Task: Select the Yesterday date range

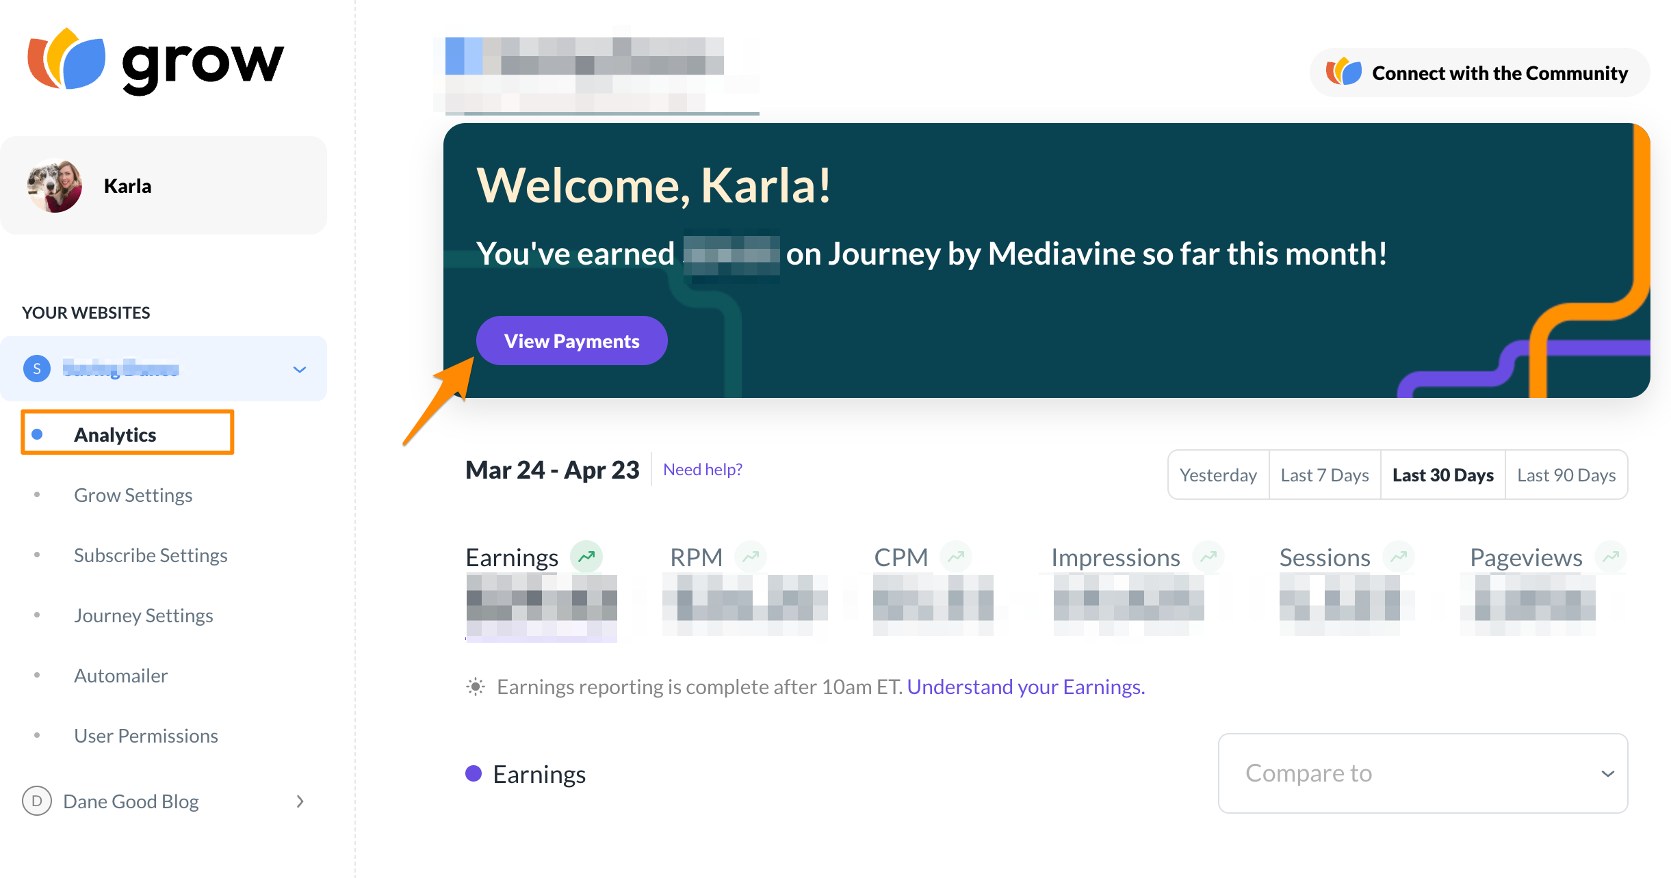Action: pos(1218,475)
